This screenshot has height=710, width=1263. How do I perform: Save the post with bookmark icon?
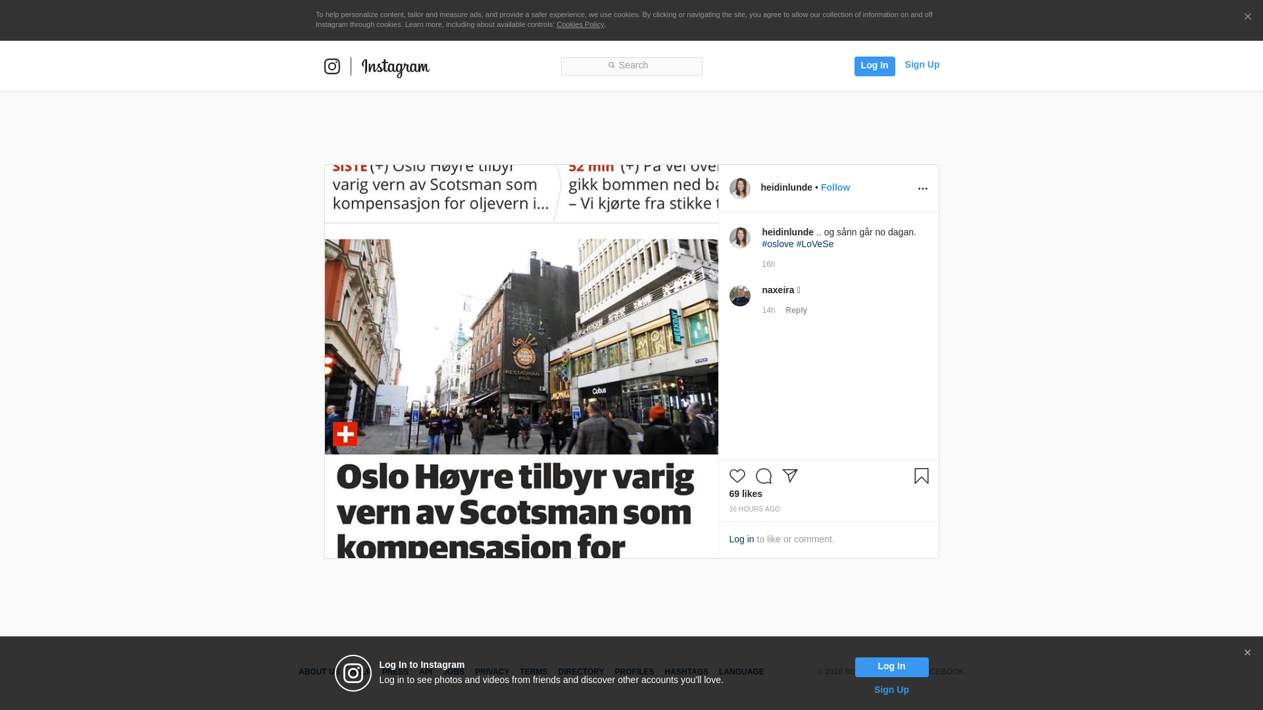[922, 476]
